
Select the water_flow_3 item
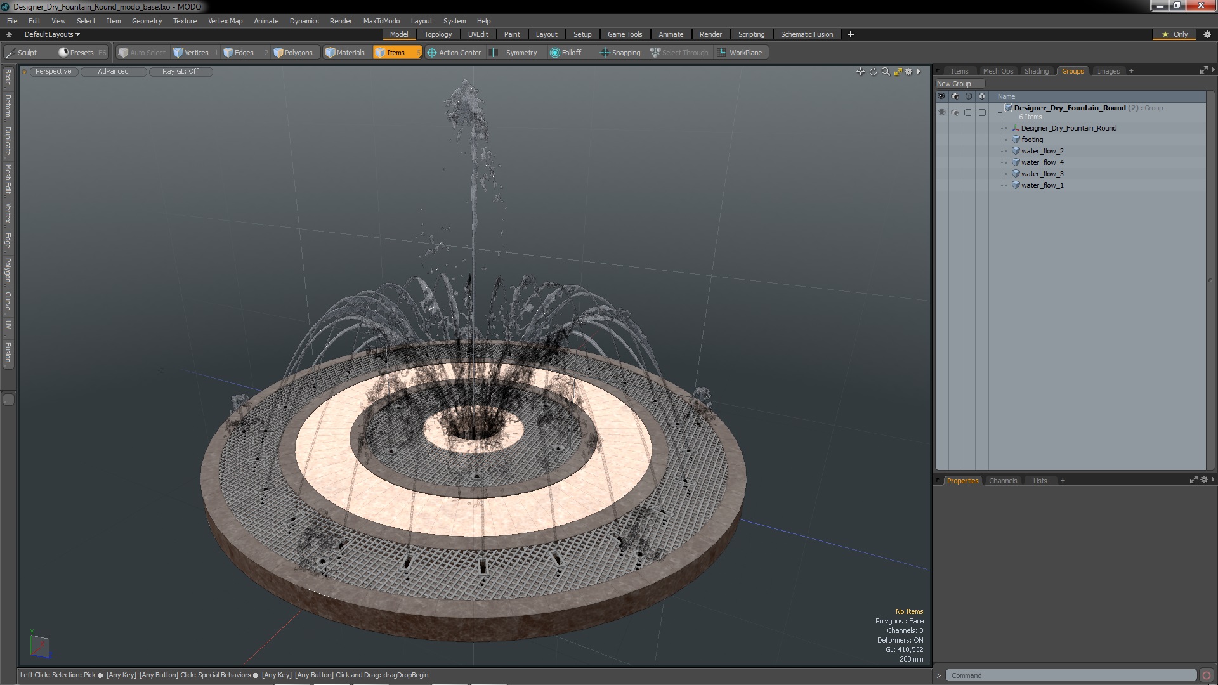(1042, 174)
